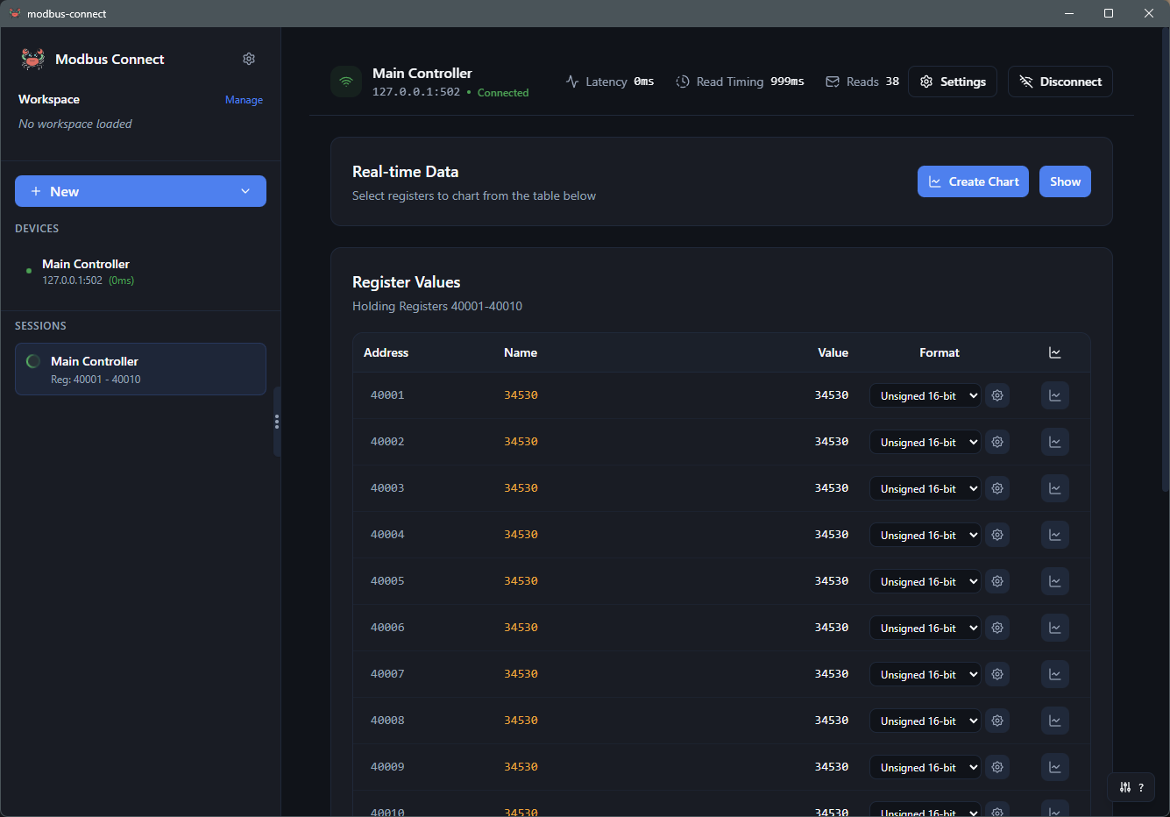Open sidebar gear settings next to Modbus Connect
Screen dimensions: 1170x817
(249, 59)
